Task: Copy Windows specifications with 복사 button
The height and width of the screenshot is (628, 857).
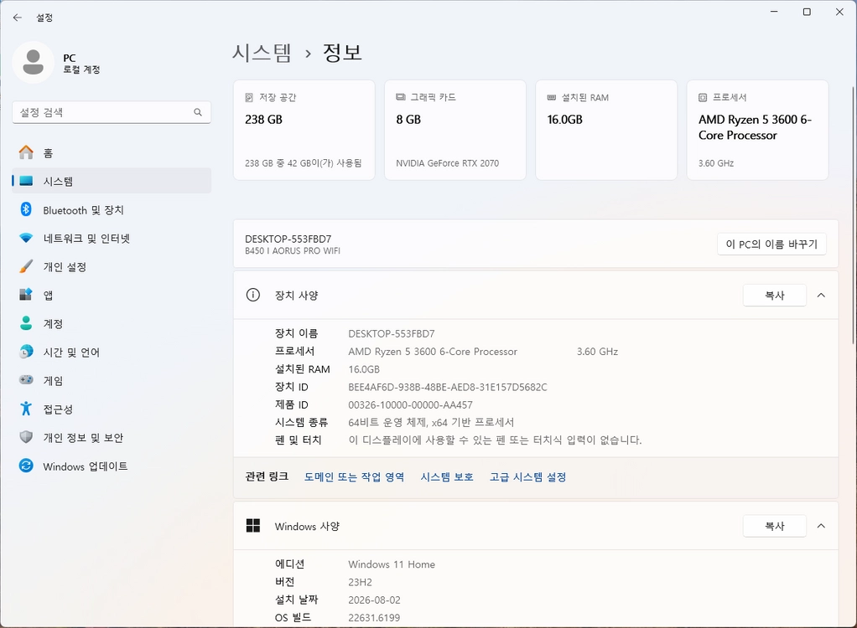Action: point(775,526)
